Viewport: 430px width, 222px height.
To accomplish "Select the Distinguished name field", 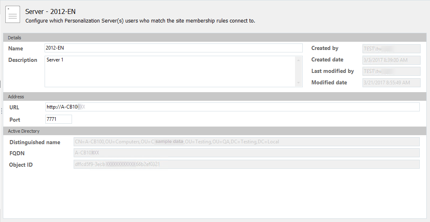I will click(x=246, y=142).
